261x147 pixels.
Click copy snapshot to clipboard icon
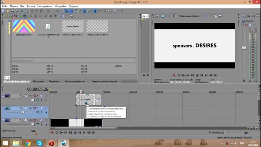215,16
